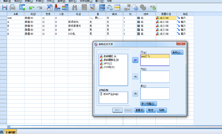Click the Use variable sets circles icon
This screenshot has width=222, height=134.
point(135,8)
